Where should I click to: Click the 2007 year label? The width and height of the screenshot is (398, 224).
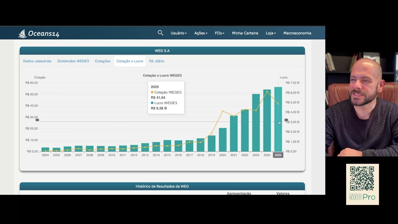[79, 155]
